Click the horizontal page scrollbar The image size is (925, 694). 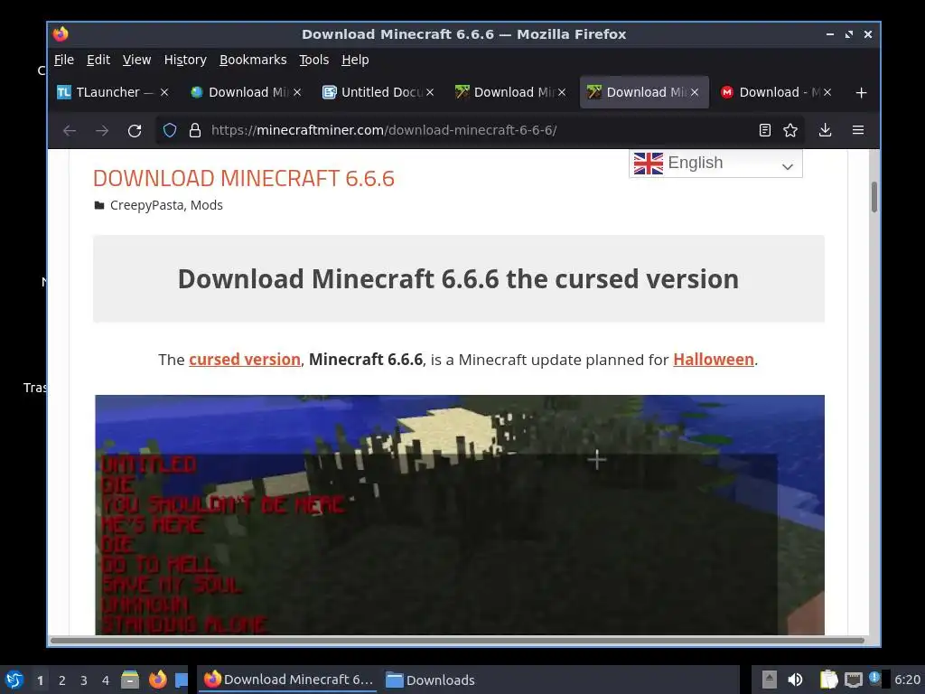pos(457,641)
